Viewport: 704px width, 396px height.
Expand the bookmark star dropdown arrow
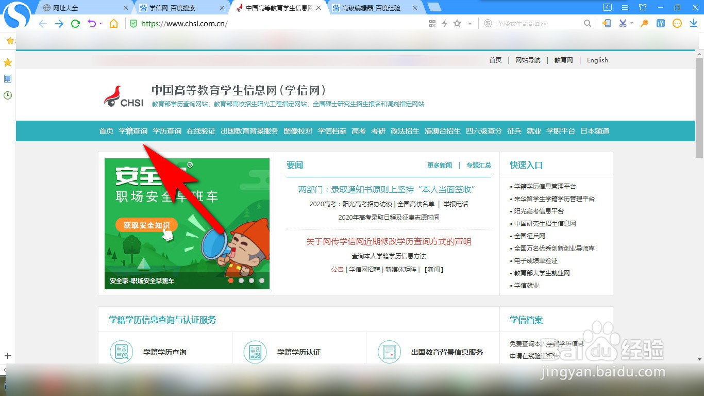(x=470, y=24)
